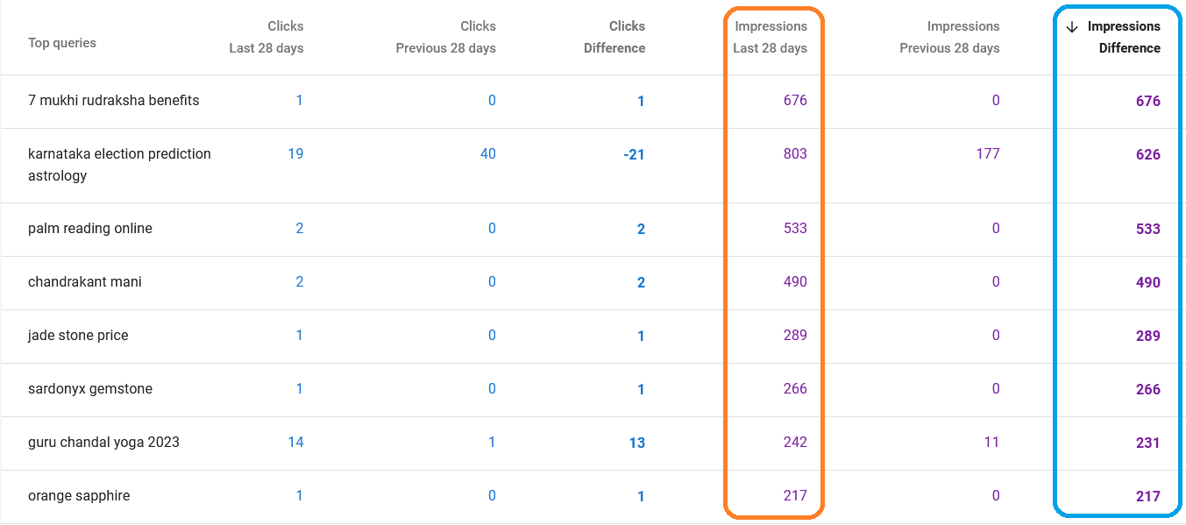Viewport: 1186px width, 525px height.
Task: Select the 'palm reading online' query row
Action: tap(90, 229)
